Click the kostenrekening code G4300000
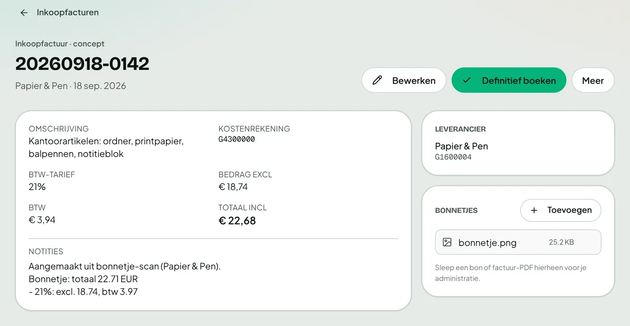The image size is (630, 326). [x=237, y=140]
